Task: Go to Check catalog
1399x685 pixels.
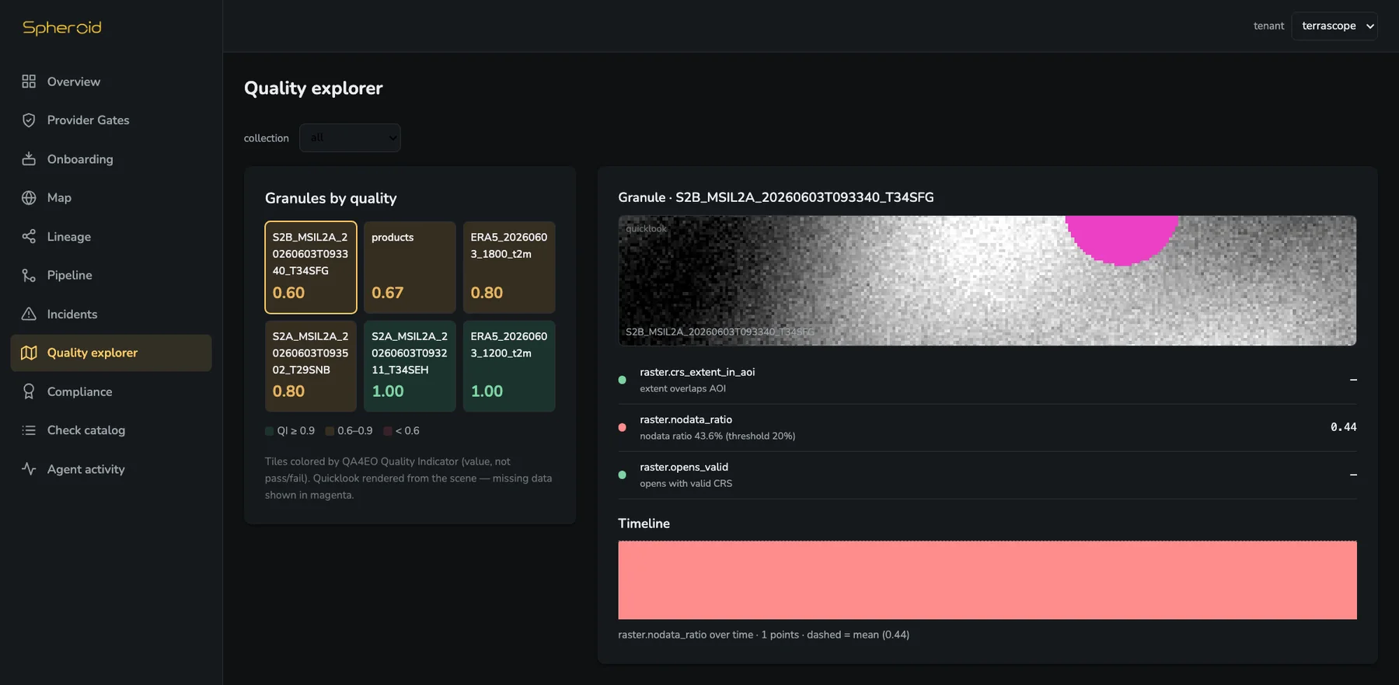Action: (111, 430)
